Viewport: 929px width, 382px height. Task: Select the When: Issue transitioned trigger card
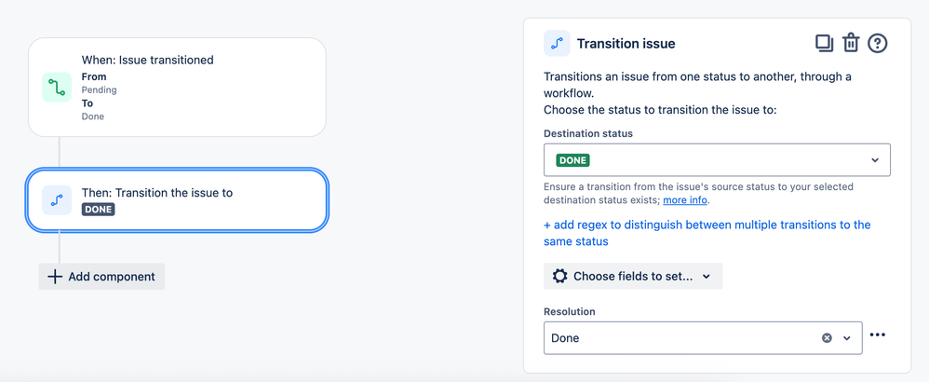[177, 88]
